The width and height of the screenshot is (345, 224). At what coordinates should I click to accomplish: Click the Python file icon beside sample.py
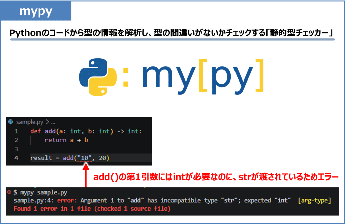pyautogui.click(x=10, y=122)
